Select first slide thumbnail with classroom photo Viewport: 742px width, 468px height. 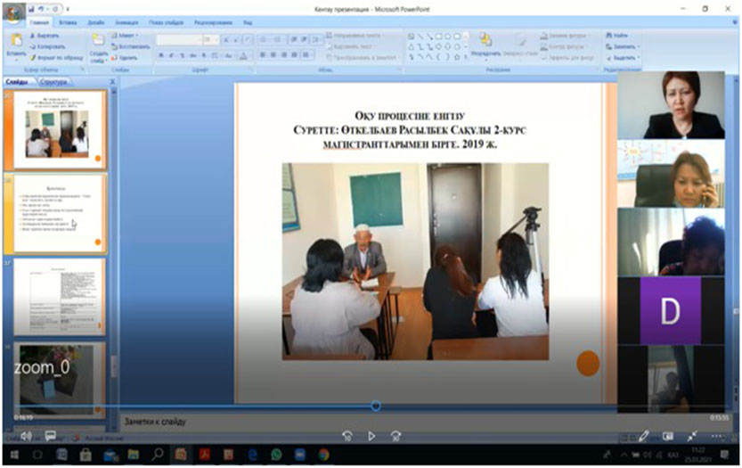(x=60, y=129)
